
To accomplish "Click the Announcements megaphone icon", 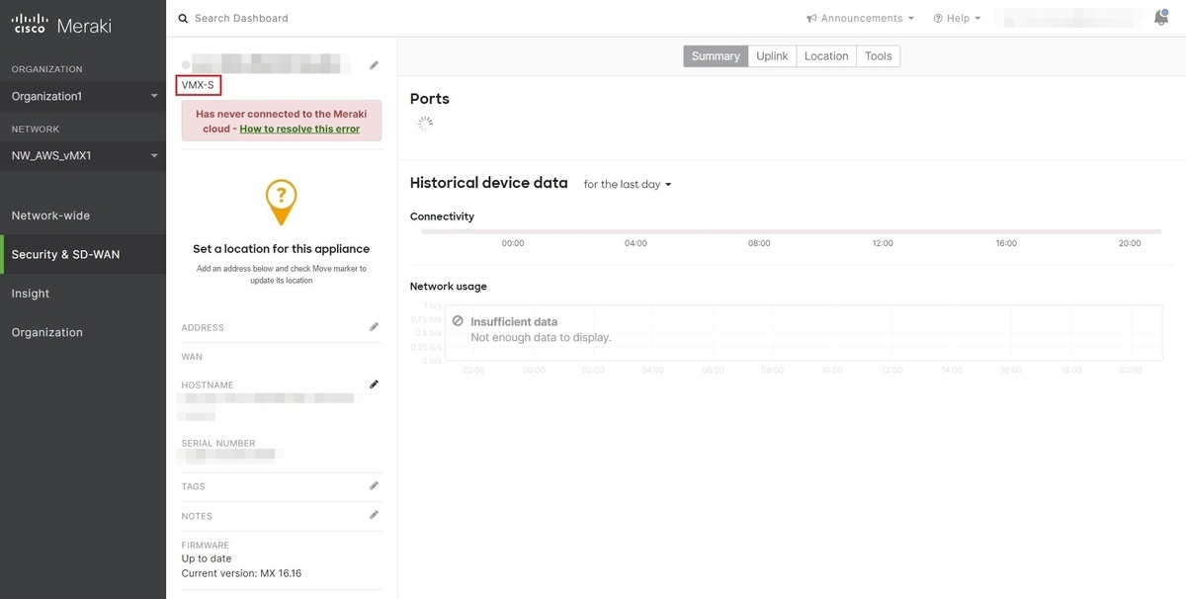I will click(811, 18).
